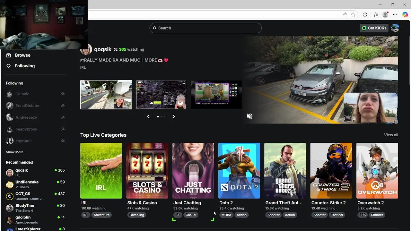Screen dimensions: 411x231
Task: Open the browser Extensions icon
Action: (365, 14)
